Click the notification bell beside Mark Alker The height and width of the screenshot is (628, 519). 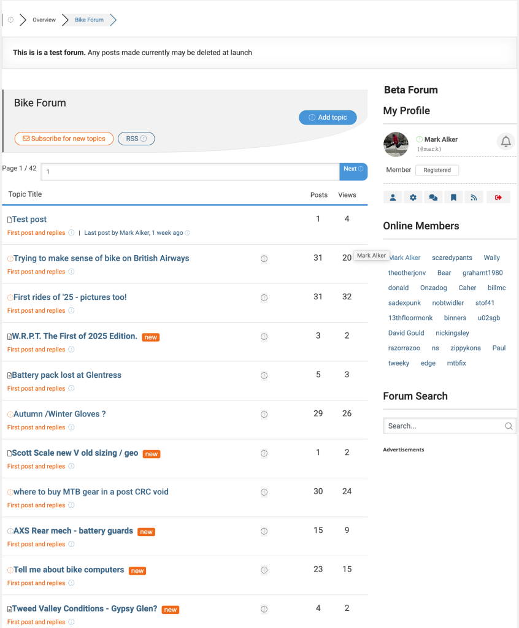pos(506,141)
